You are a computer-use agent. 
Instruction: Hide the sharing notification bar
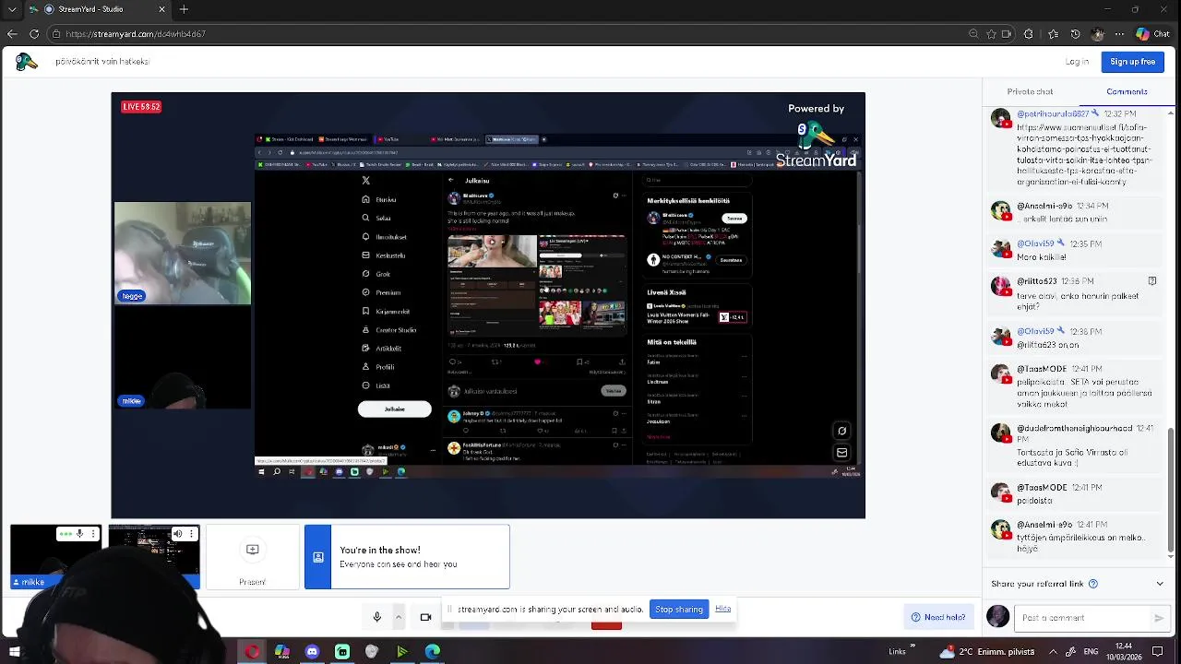tap(723, 609)
